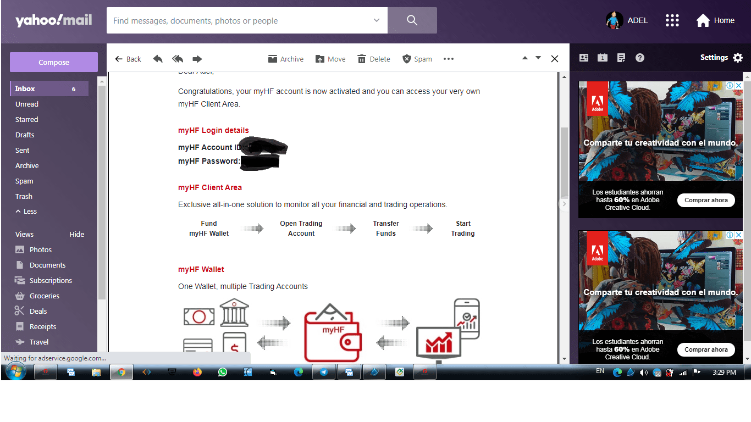Click the Yahoo Mail logo
The height and width of the screenshot is (422, 751).
[54, 20]
